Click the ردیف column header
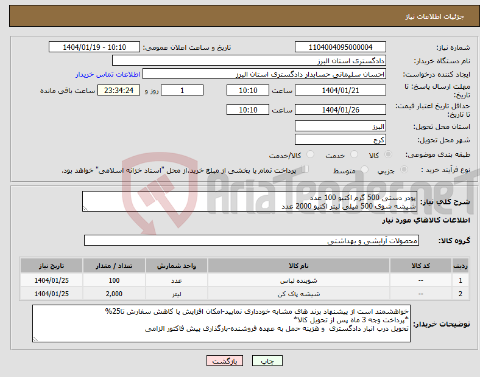 click(461, 266)
